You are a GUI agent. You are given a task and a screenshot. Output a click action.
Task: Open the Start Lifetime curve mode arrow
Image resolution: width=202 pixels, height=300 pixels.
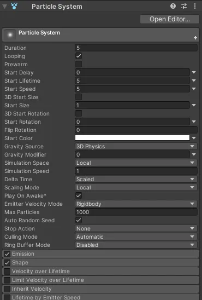[x=194, y=80]
